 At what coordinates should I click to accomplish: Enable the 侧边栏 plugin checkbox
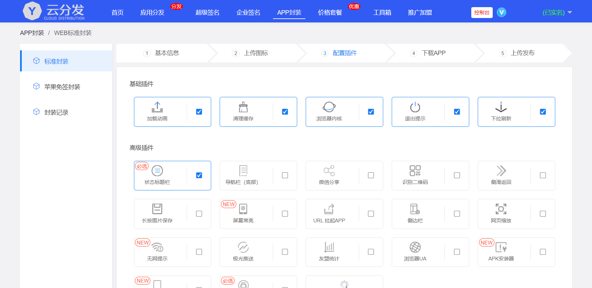pyautogui.click(x=457, y=214)
